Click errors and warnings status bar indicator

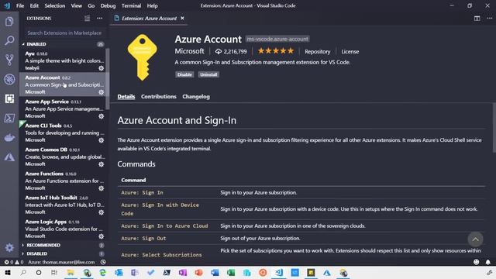pyautogui.click(x=14, y=262)
